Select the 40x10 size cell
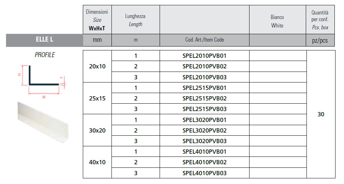This screenshot has height=184, width=344. tap(97, 162)
